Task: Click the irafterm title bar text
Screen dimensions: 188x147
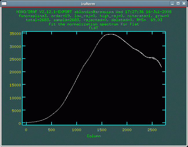Action: pos(94,3)
